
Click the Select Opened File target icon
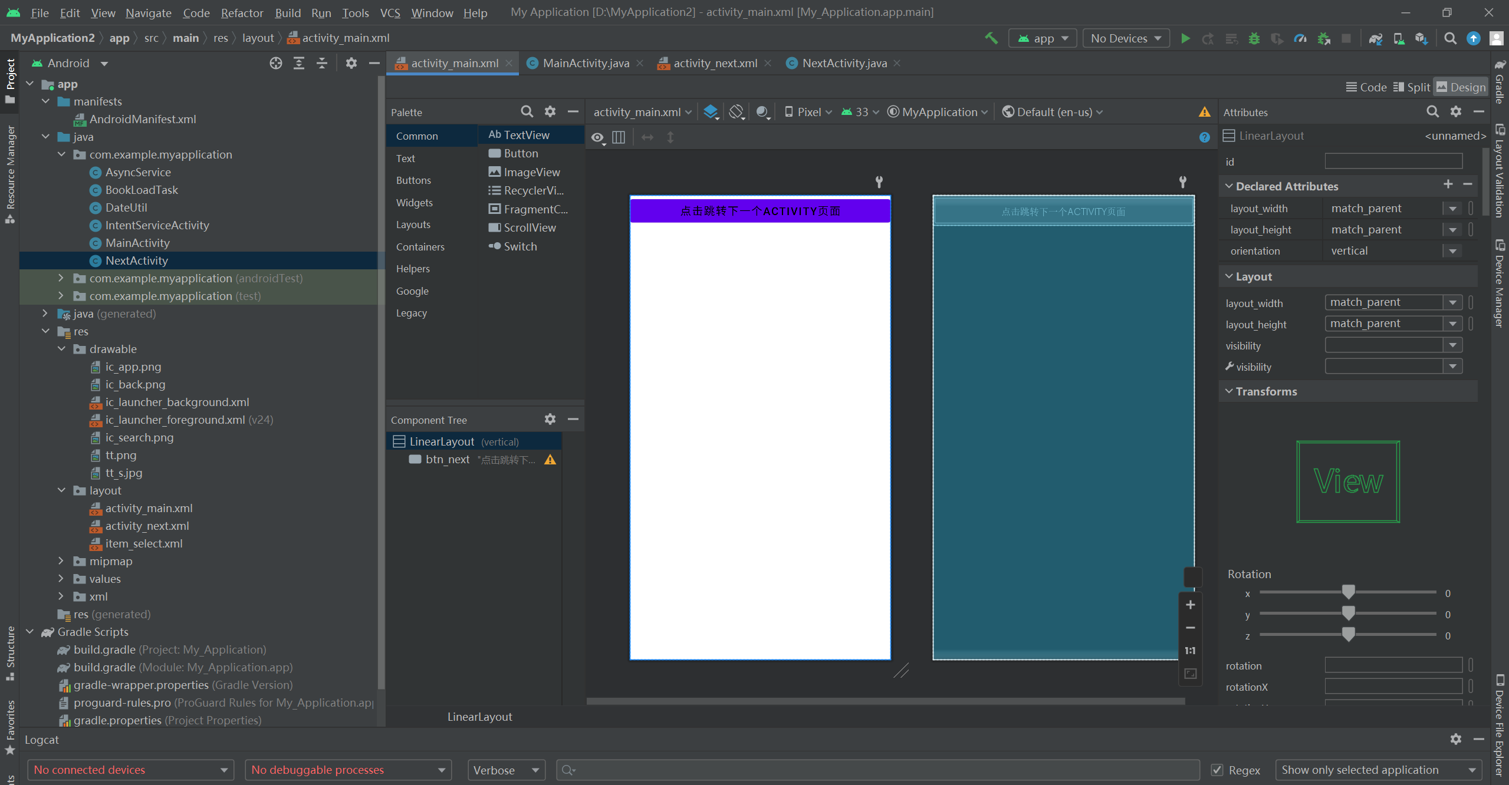click(275, 63)
